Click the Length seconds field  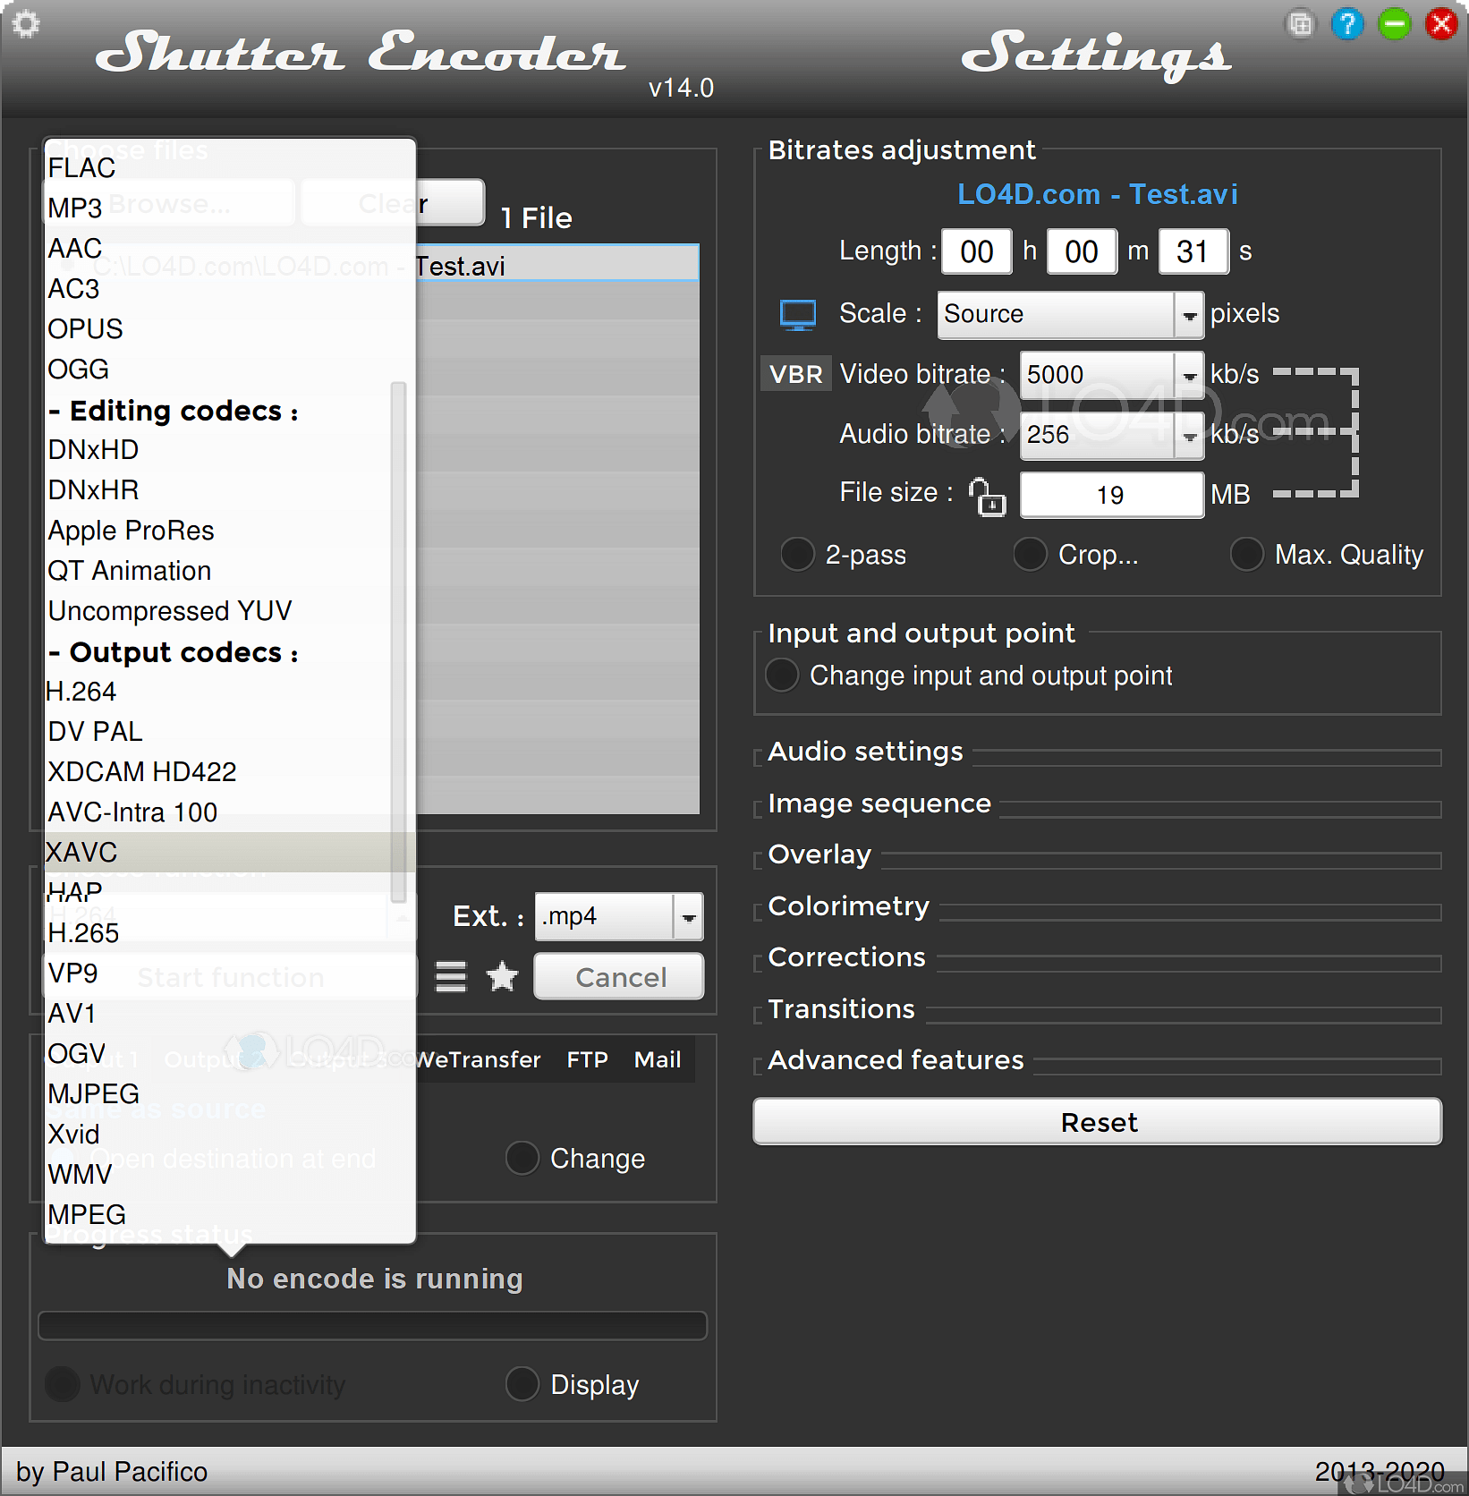(1193, 251)
